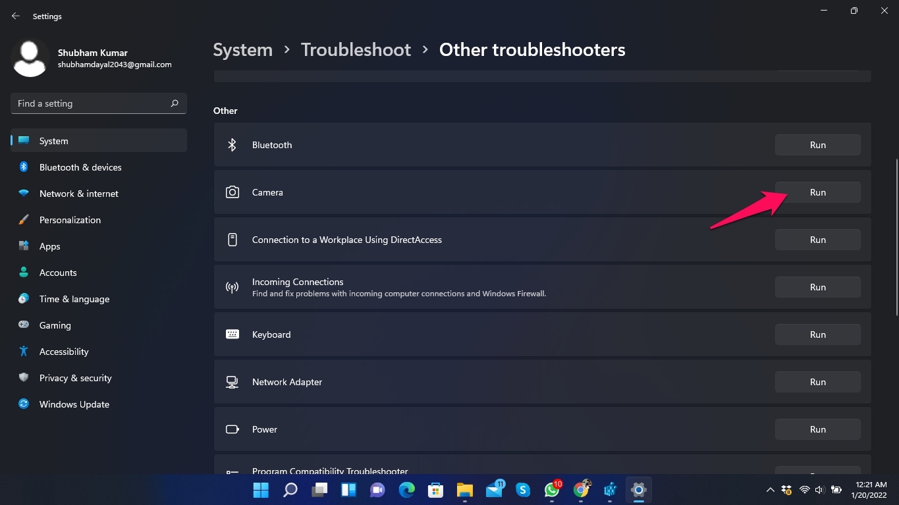Open the Mail app showing 11 unread

493,490
